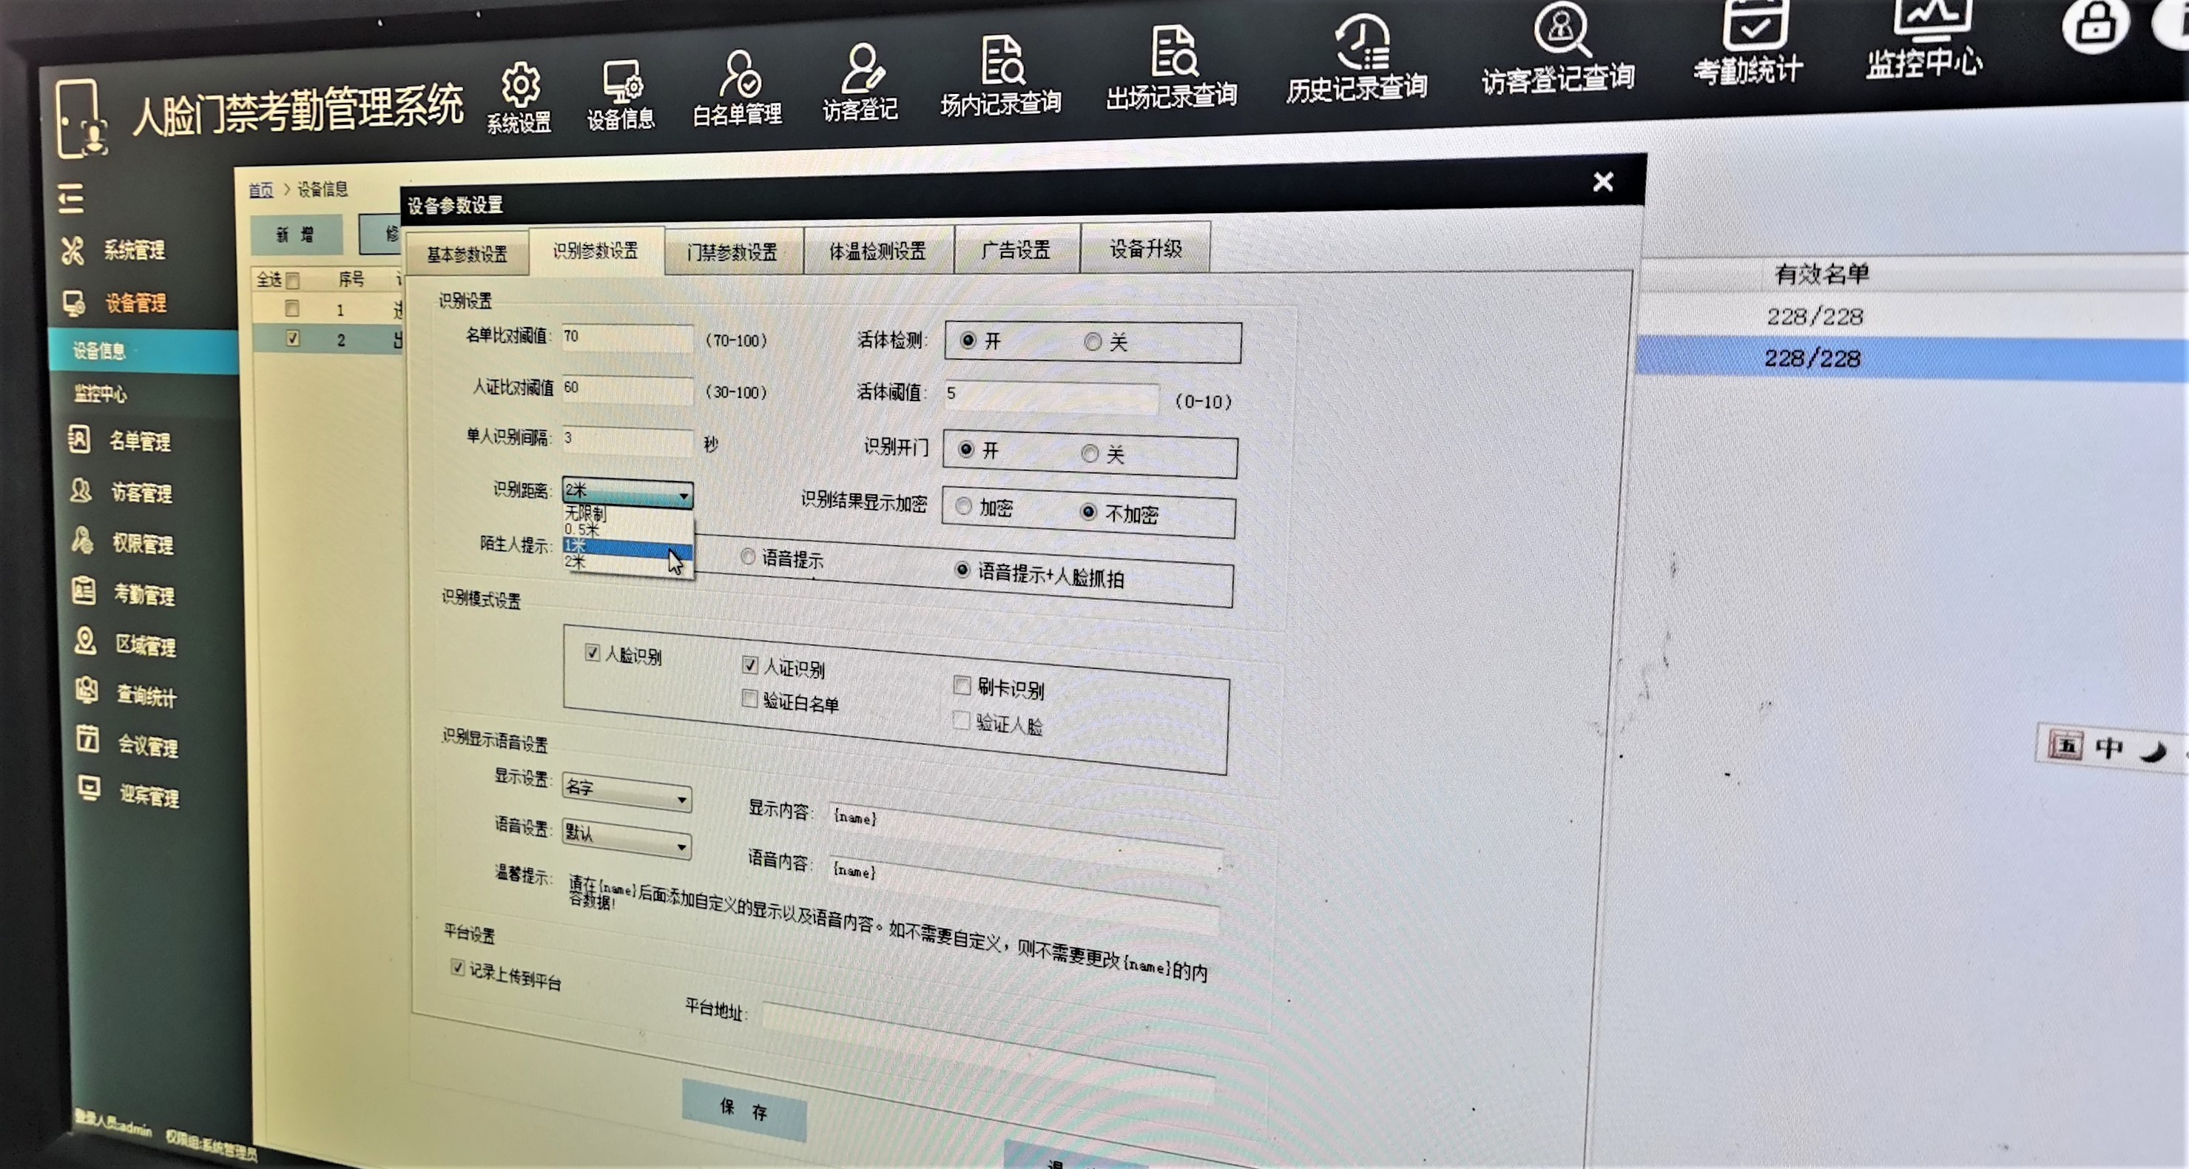
Task: Click the 新增 button
Action: tap(296, 235)
